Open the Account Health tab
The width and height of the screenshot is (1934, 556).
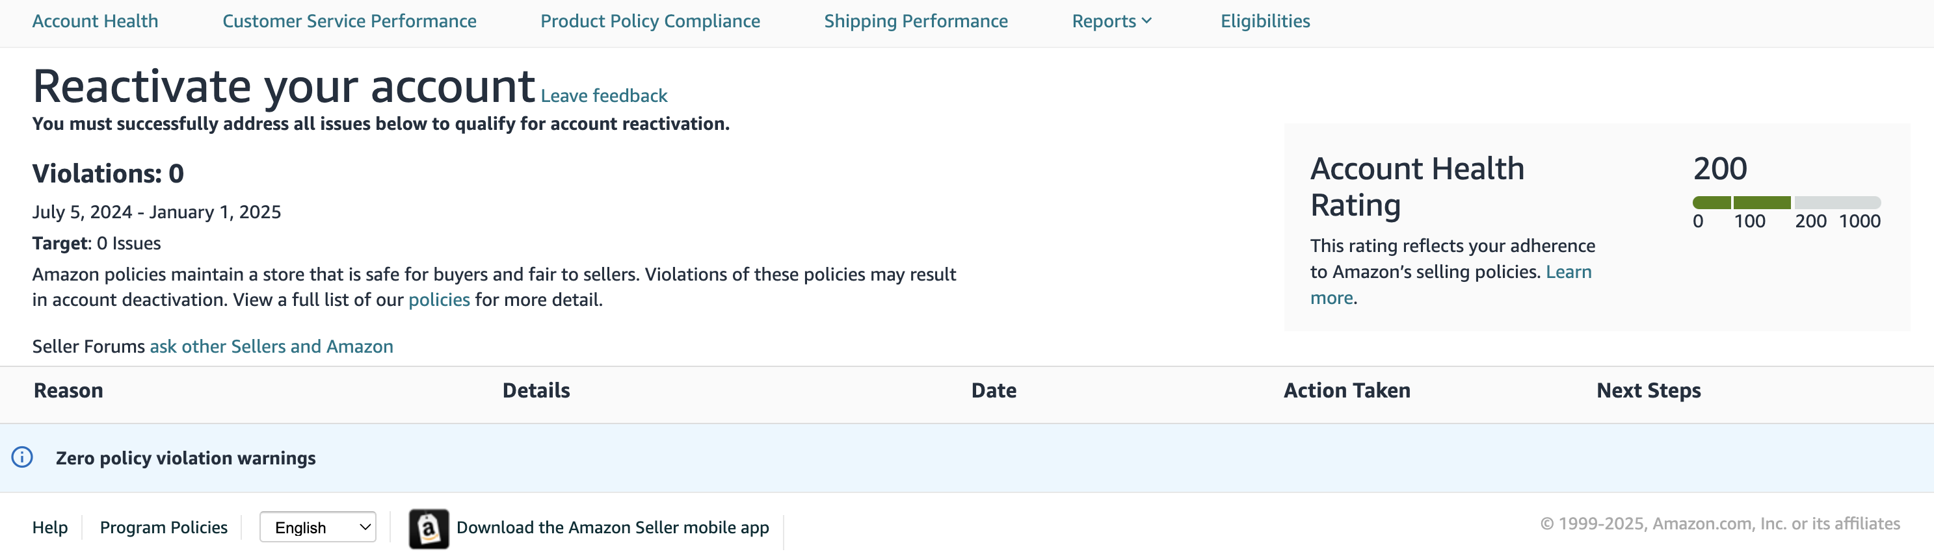pyautogui.click(x=96, y=21)
